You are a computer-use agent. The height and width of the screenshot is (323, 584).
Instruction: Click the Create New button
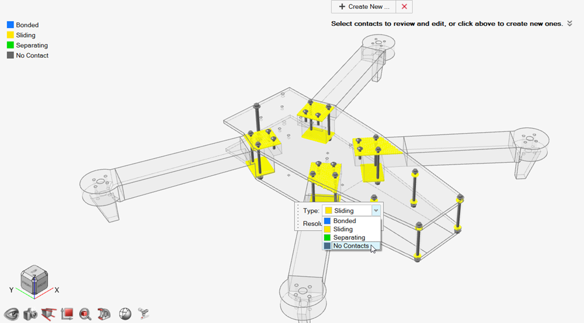tap(363, 6)
